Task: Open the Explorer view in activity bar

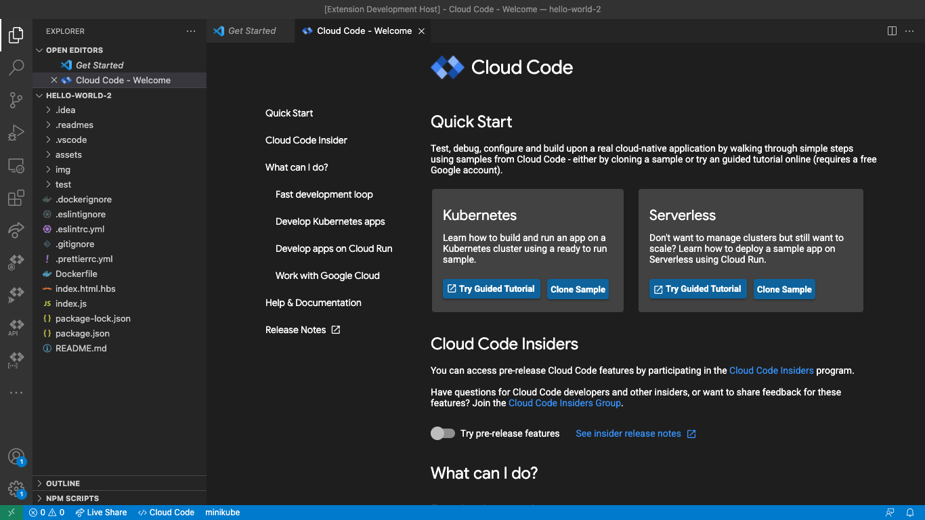Action: [16, 35]
